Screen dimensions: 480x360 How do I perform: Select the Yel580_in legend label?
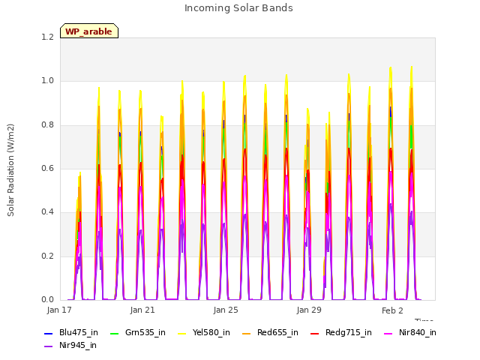click(211, 333)
